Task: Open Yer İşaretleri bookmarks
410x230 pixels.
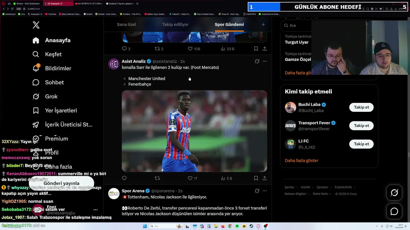Action: coord(55,111)
